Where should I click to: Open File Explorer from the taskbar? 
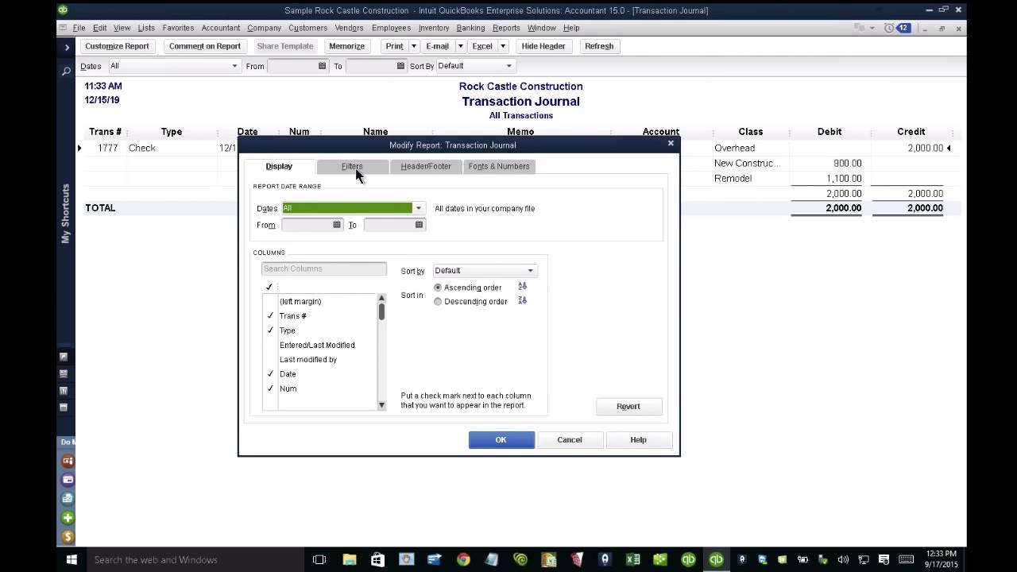point(349,560)
